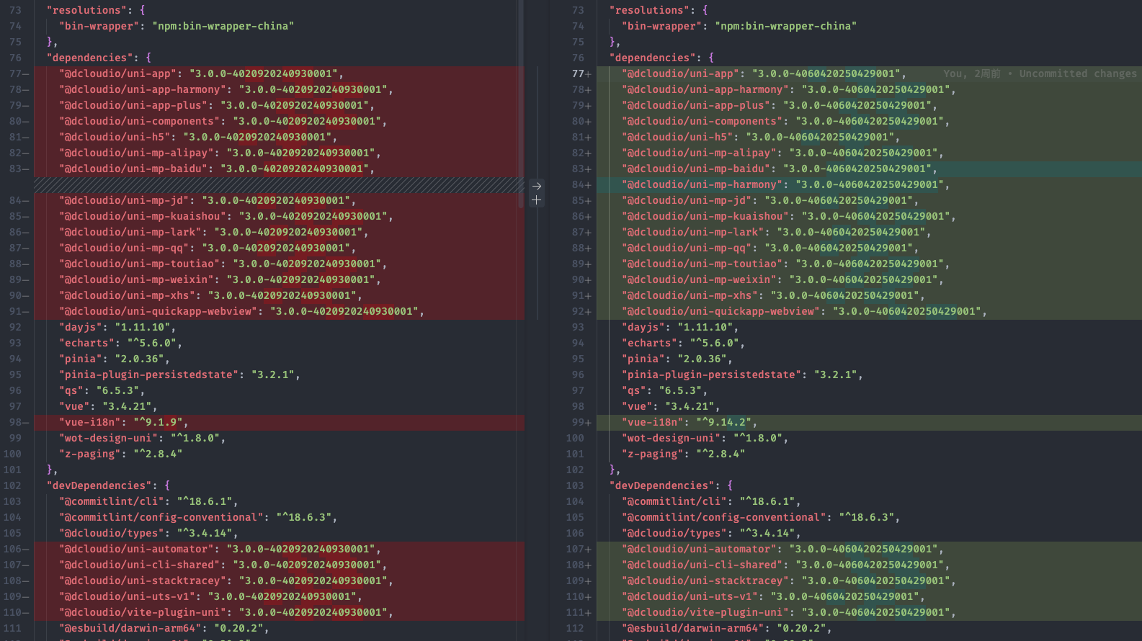Click the revert change arrow icon between panes
This screenshot has width=1142, height=641.
click(x=536, y=186)
